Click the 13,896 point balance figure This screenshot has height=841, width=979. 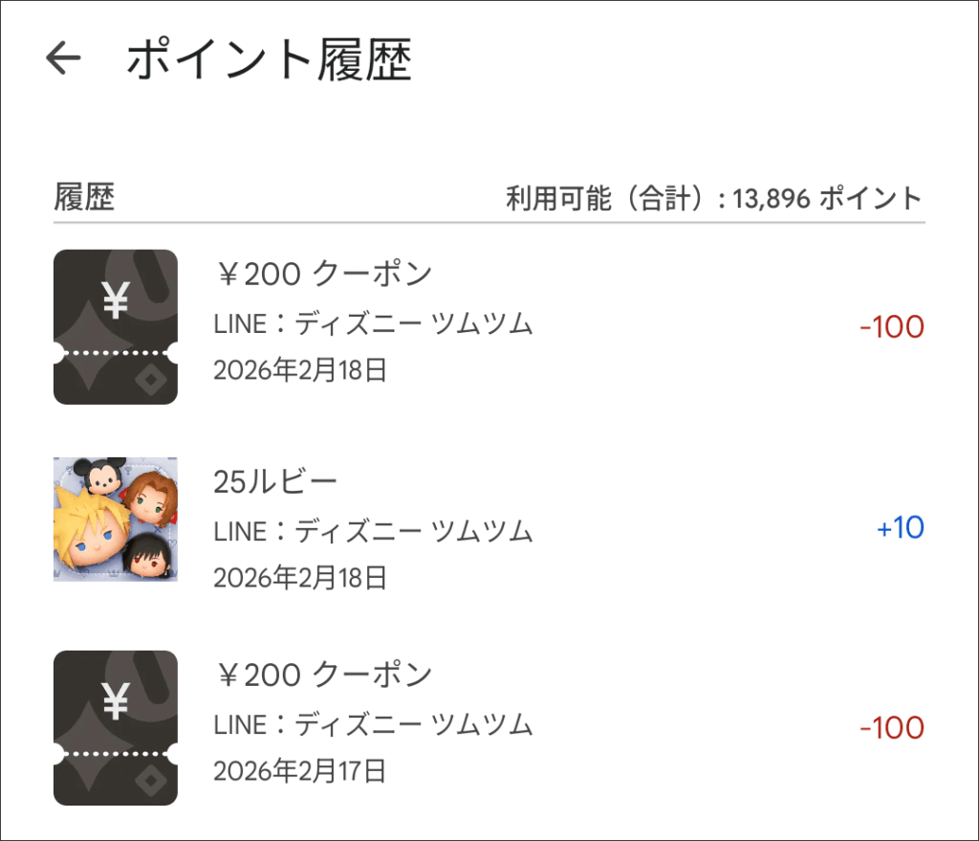click(772, 199)
